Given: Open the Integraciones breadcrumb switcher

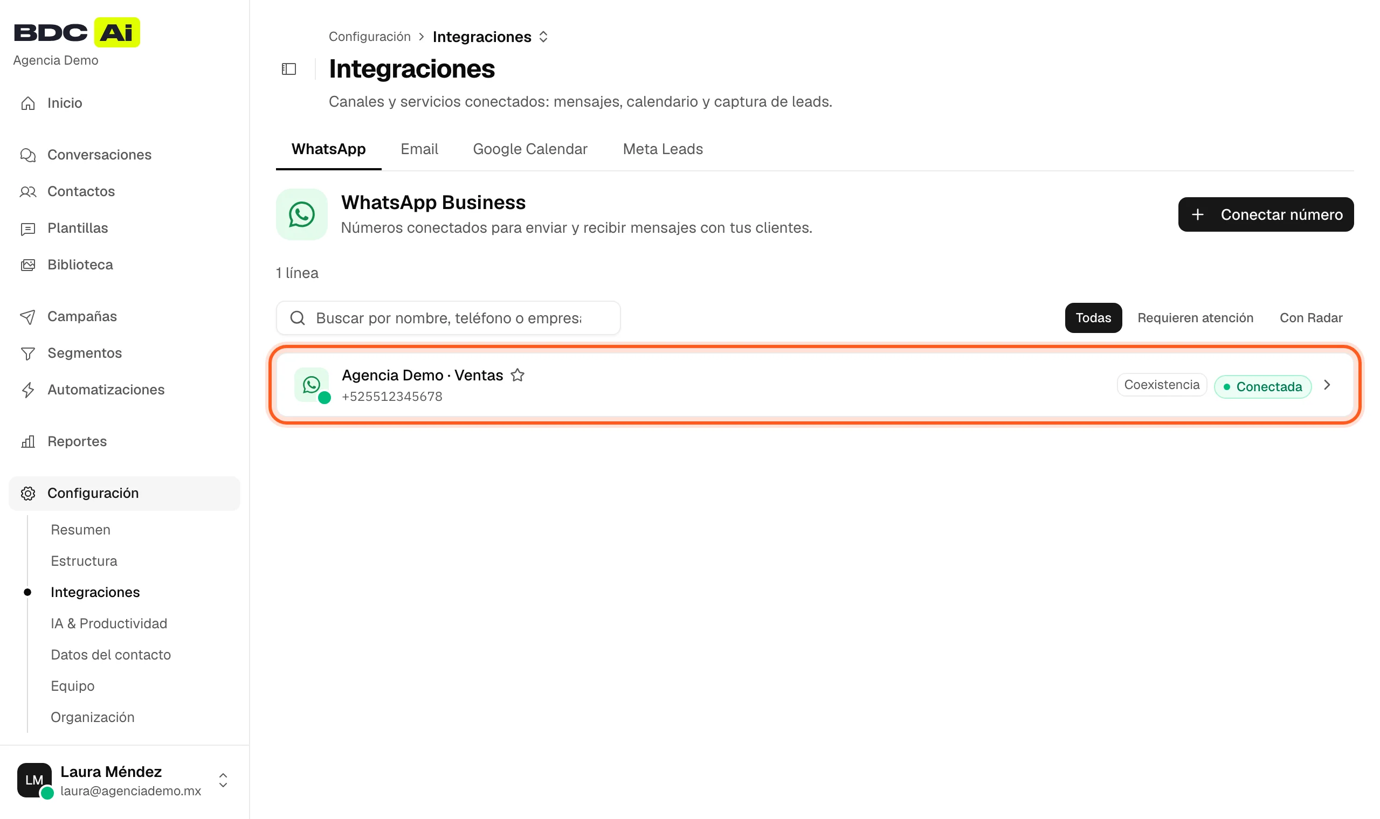Looking at the screenshot, I should point(544,37).
